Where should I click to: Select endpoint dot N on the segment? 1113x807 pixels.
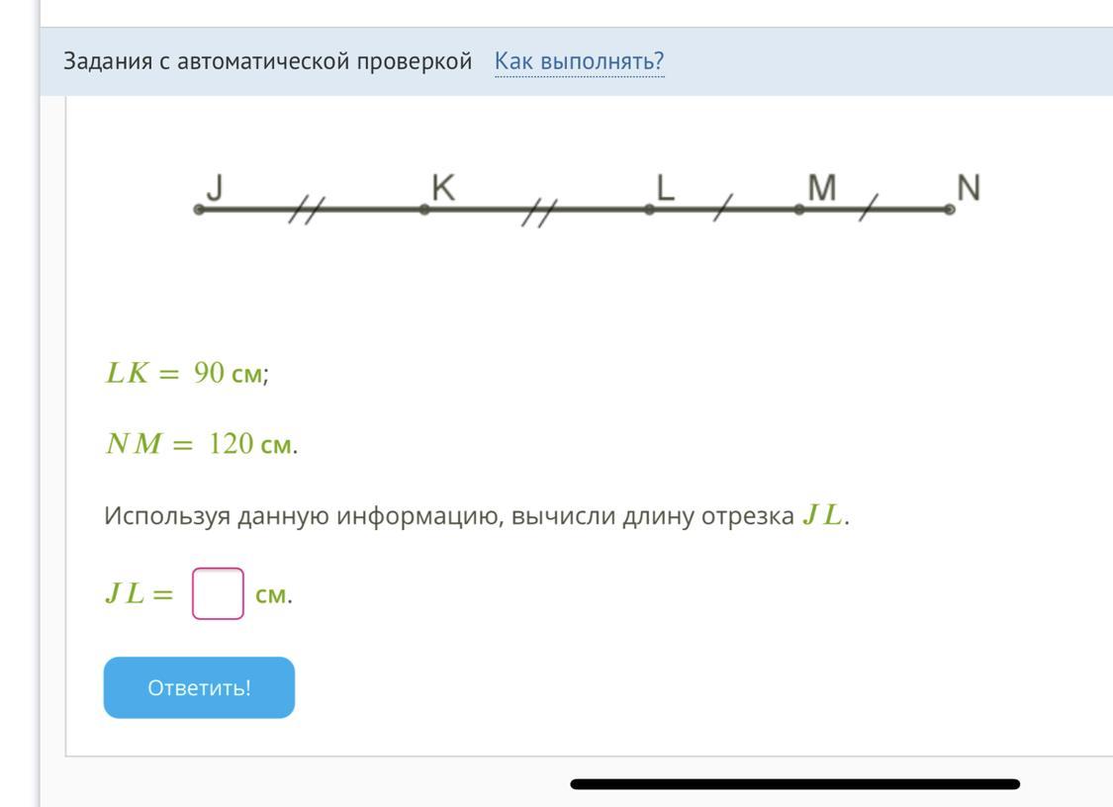point(949,210)
